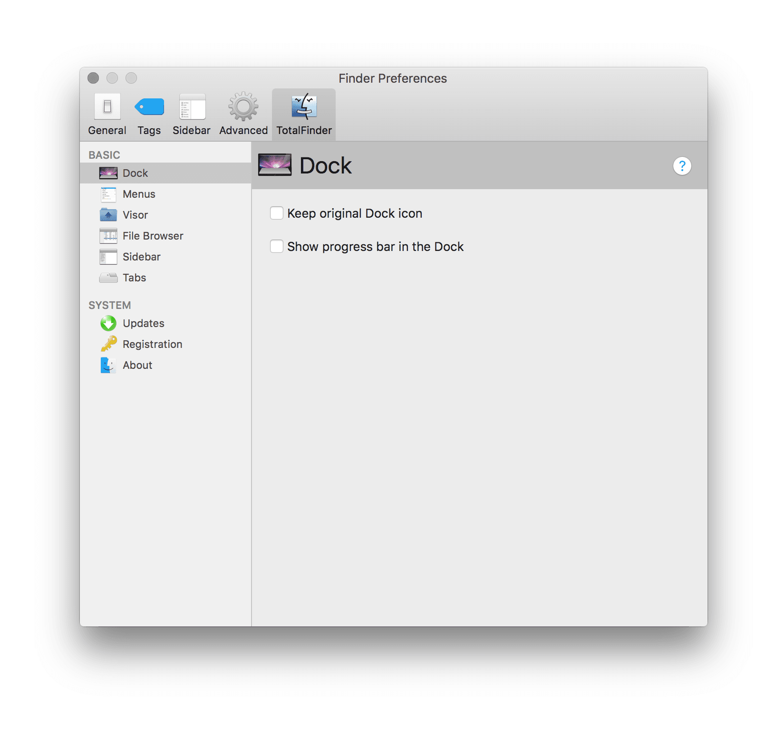Viewport: 775px width, 731px height.
Task: Select the Menus text label in the list
Action: coord(139,194)
